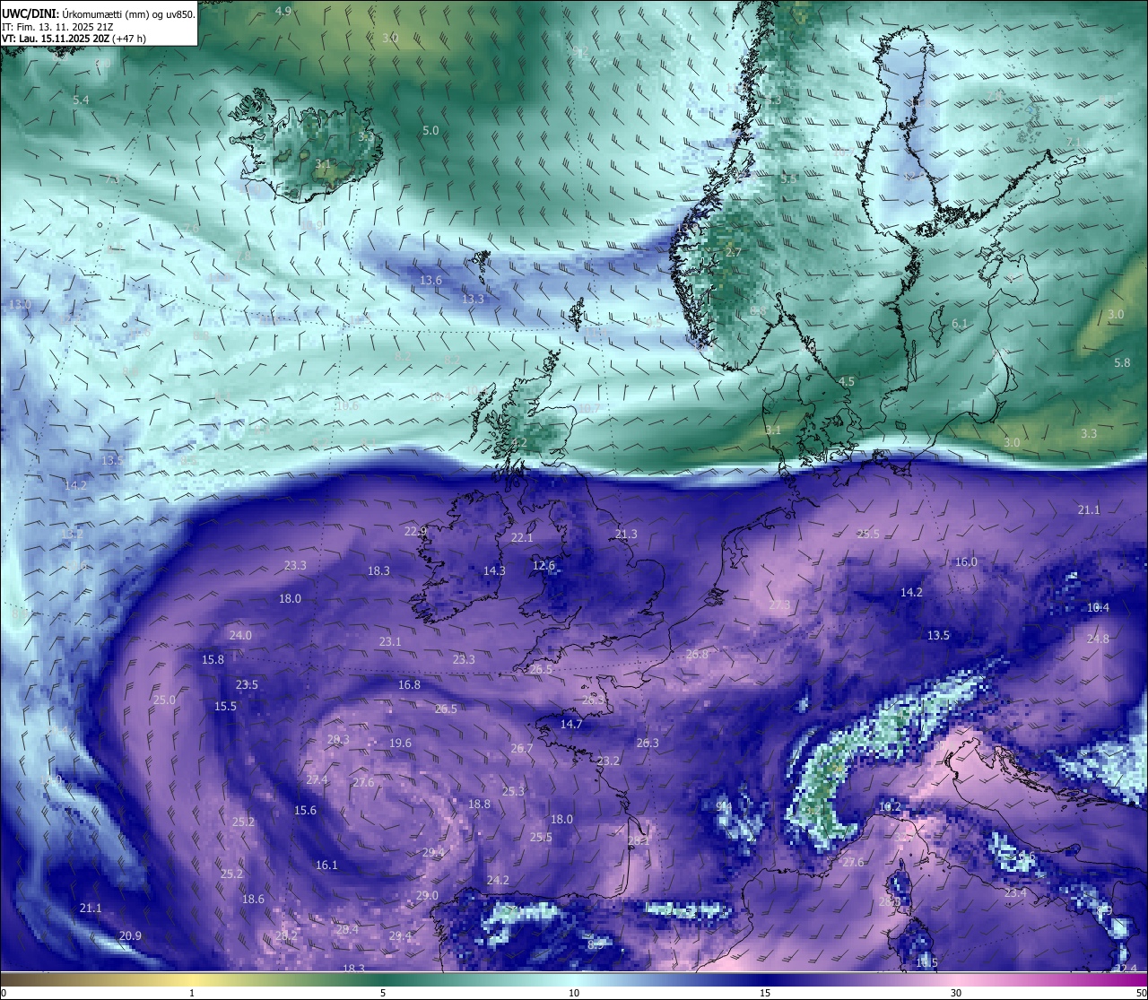Click the 14.7 value near Brittany
1148x1000 pixels.
[x=571, y=724]
